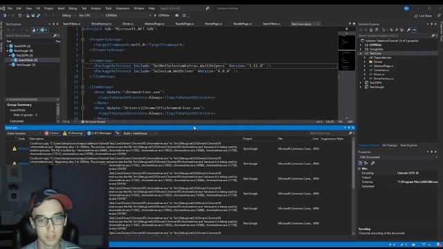Toggle the 2 Errors filter button
The width and height of the screenshot is (443, 249).
point(52,133)
